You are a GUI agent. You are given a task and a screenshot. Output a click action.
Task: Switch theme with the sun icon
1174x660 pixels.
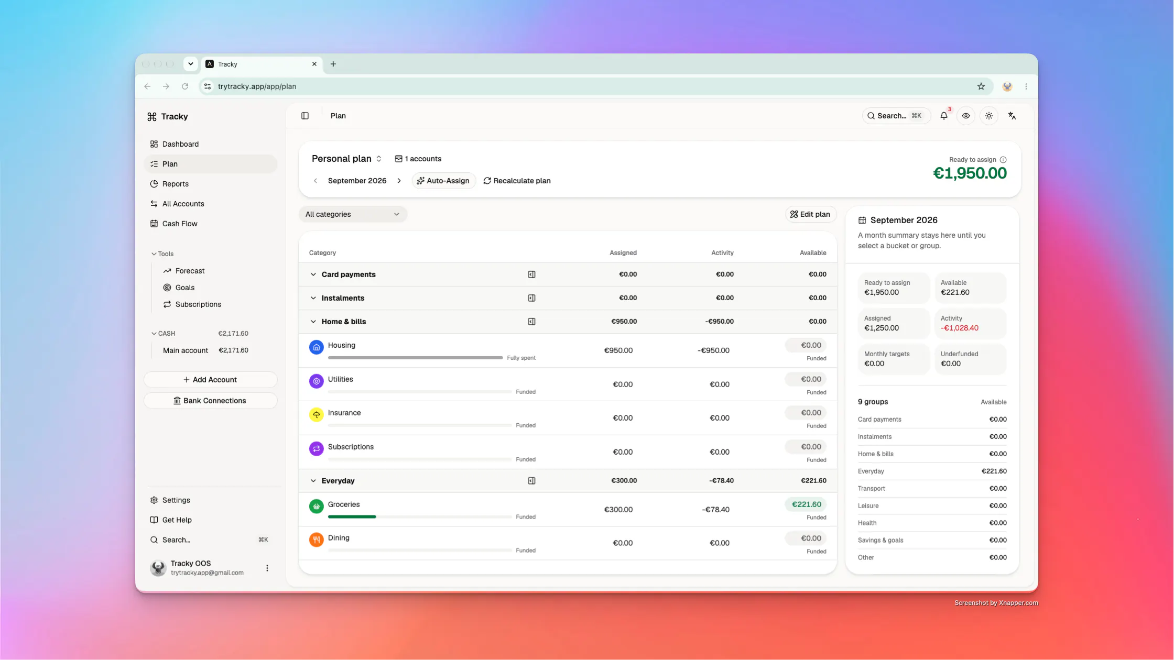tap(989, 116)
